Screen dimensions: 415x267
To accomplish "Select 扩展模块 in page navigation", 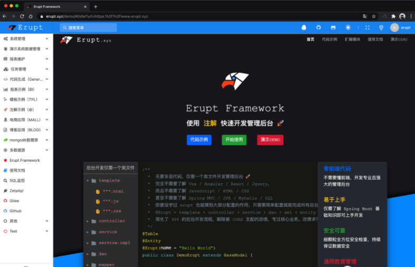I will pos(352,39).
